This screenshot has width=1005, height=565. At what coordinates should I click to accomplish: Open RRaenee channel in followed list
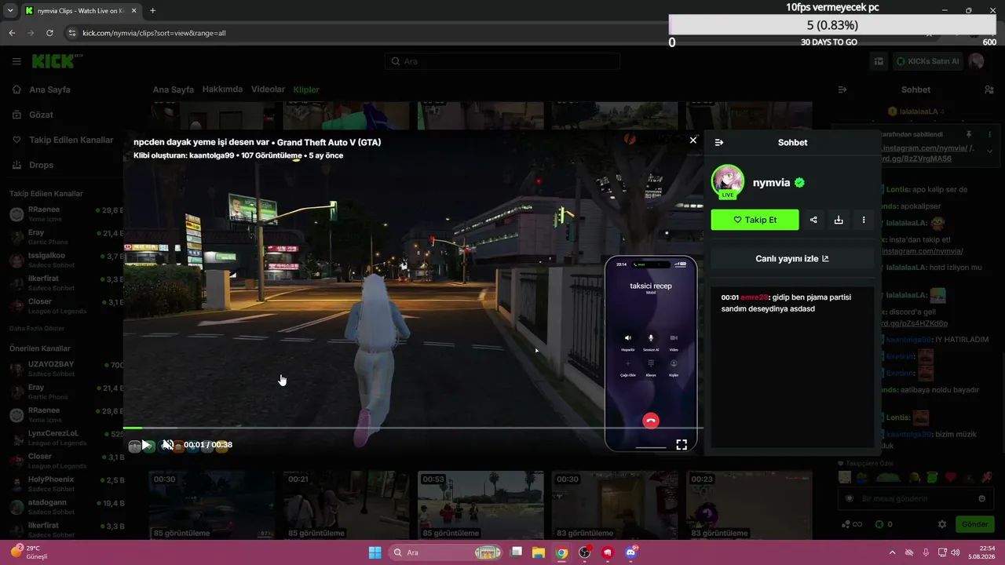pyautogui.click(x=66, y=214)
